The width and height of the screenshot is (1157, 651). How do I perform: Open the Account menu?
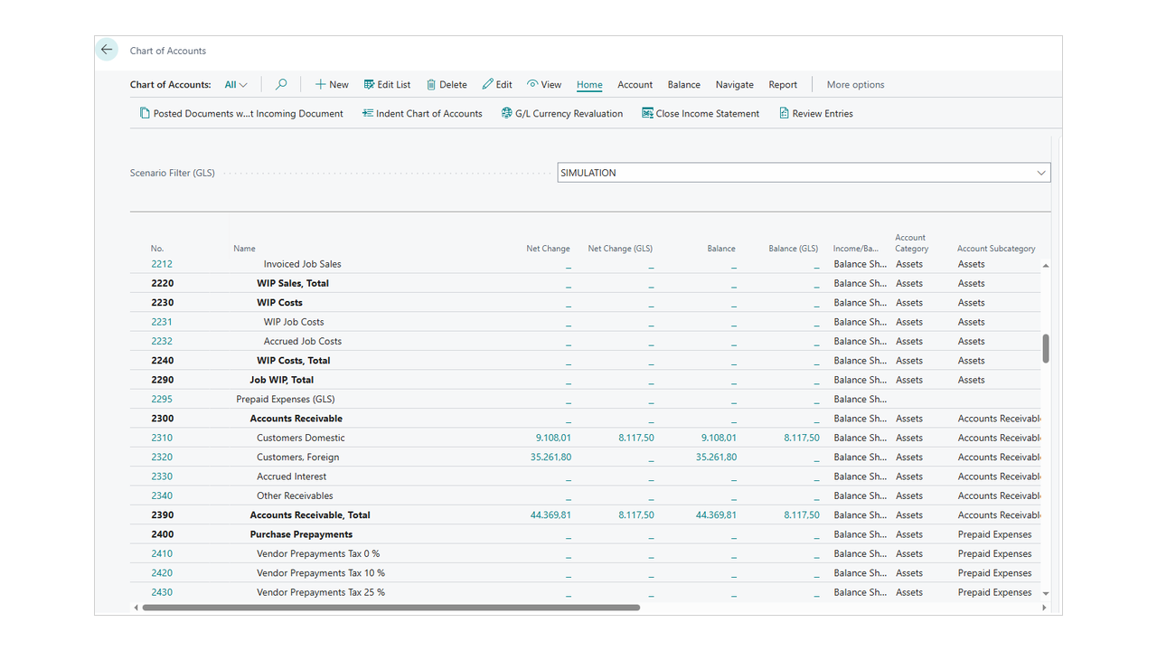(x=635, y=84)
